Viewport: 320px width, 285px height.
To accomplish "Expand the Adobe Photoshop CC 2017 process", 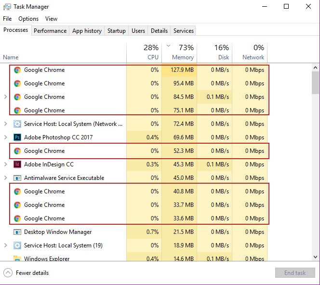I will 6,137.
